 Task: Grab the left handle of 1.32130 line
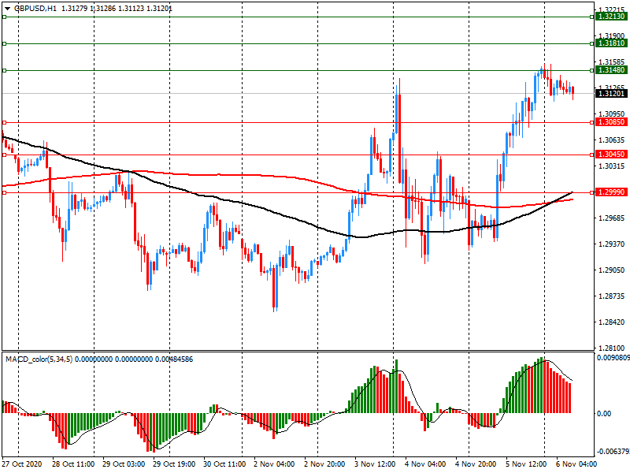tap(5, 17)
